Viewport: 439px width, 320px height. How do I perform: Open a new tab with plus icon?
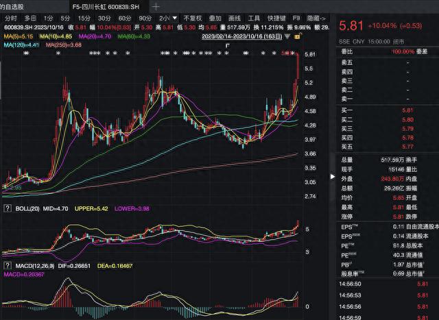(x=156, y=6)
